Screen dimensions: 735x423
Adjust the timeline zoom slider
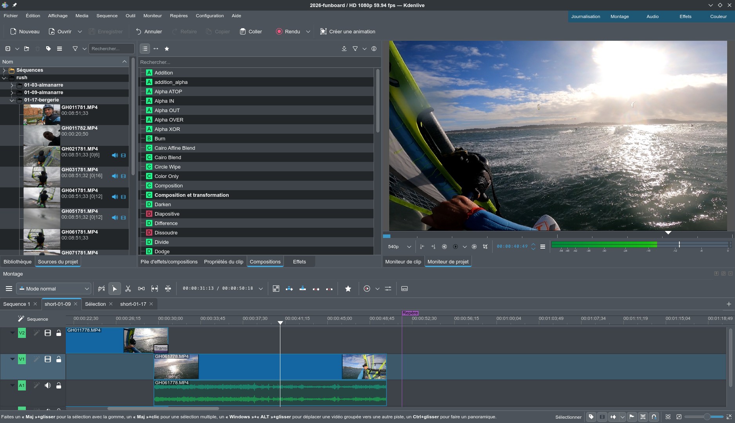point(706,417)
